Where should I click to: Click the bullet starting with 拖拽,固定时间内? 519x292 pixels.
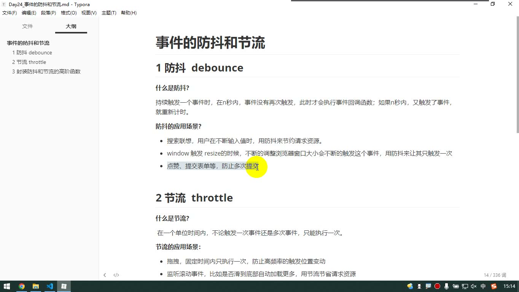click(246, 261)
